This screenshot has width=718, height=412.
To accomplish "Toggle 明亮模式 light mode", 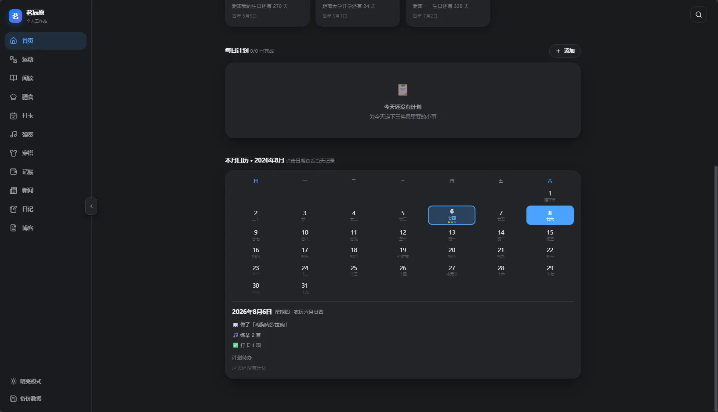I will coord(26,381).
